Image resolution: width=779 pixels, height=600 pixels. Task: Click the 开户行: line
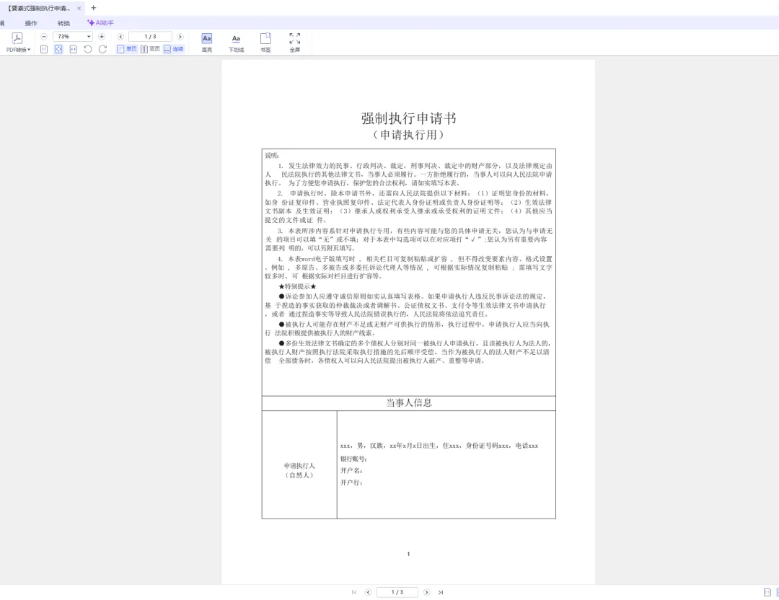click(x=351, y=482)
